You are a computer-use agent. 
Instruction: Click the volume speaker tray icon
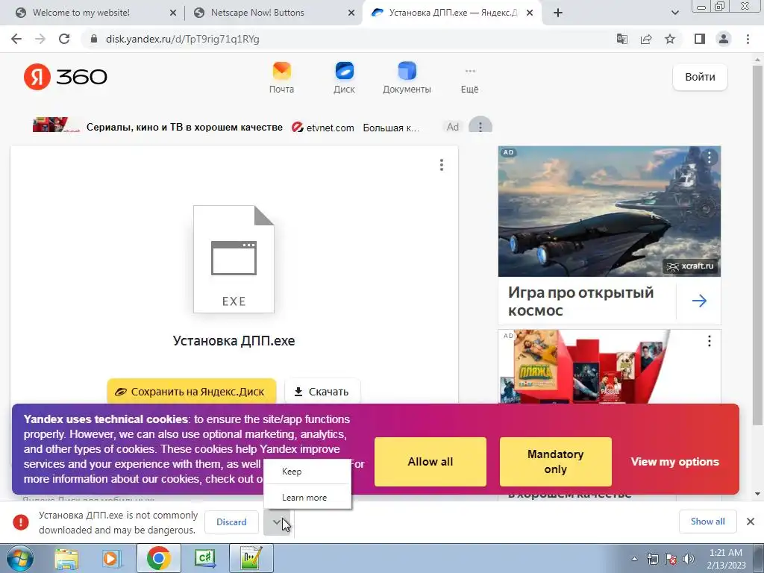coord(689,559)
